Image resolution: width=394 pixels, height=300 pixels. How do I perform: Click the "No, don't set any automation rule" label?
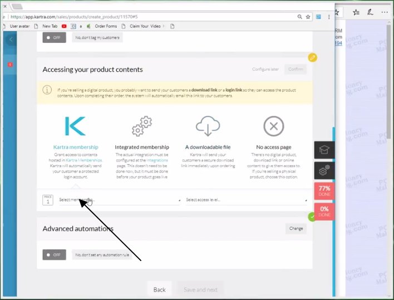(102, 255)
